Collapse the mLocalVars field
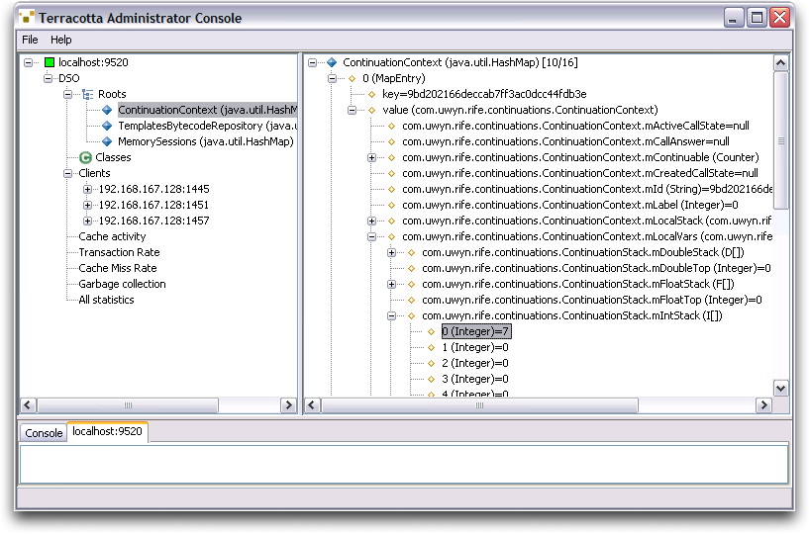The image size is (809, 534). coord(371,236)
